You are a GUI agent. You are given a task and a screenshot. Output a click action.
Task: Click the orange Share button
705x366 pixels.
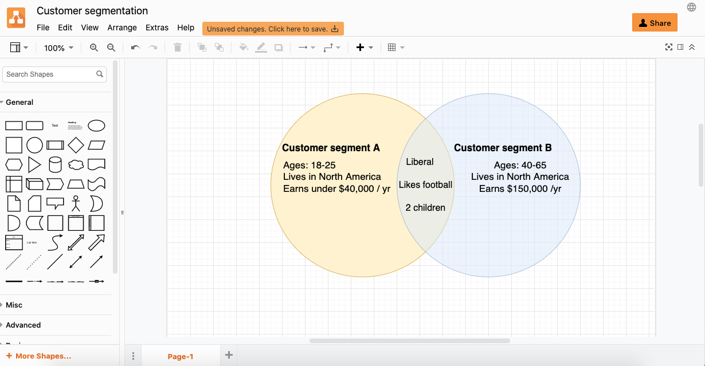point(655,23)
